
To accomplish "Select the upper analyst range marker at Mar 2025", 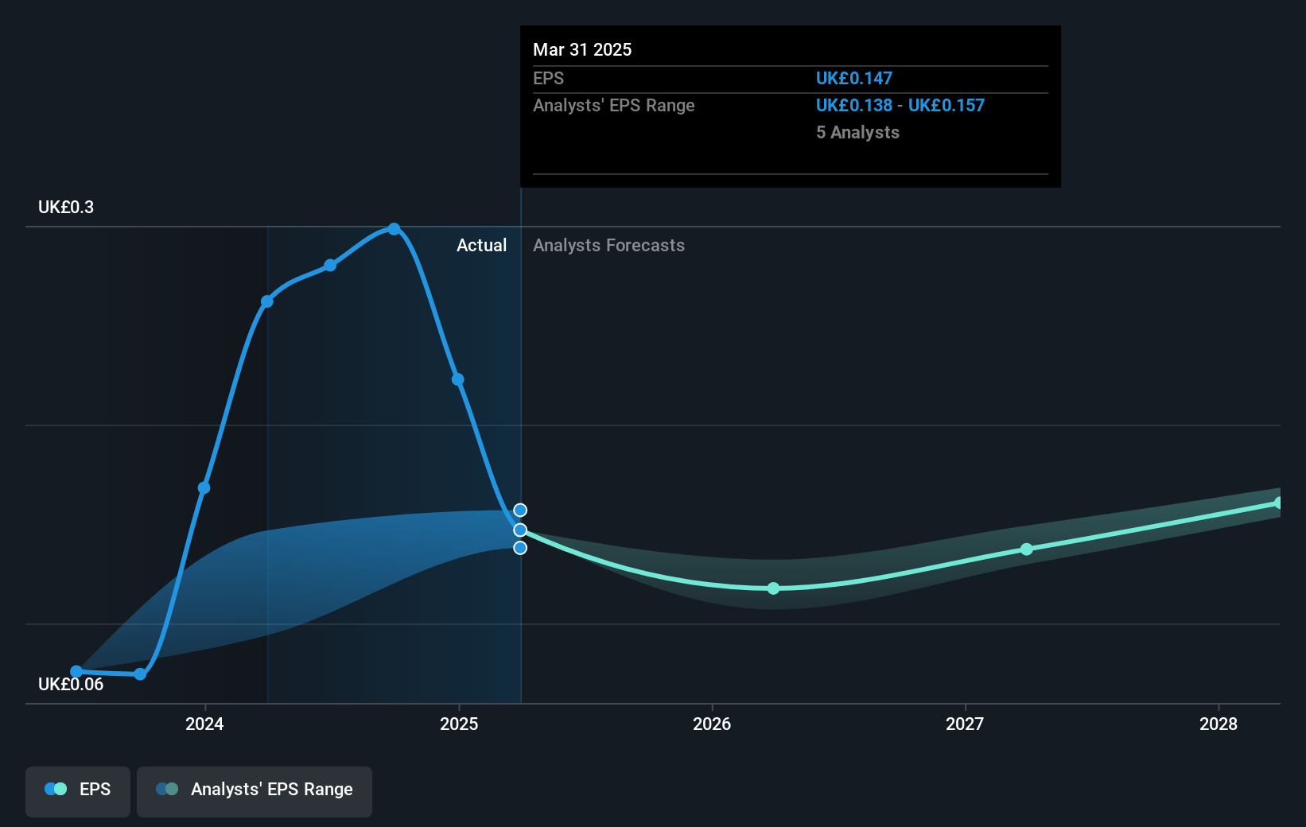I will point(520,511).
